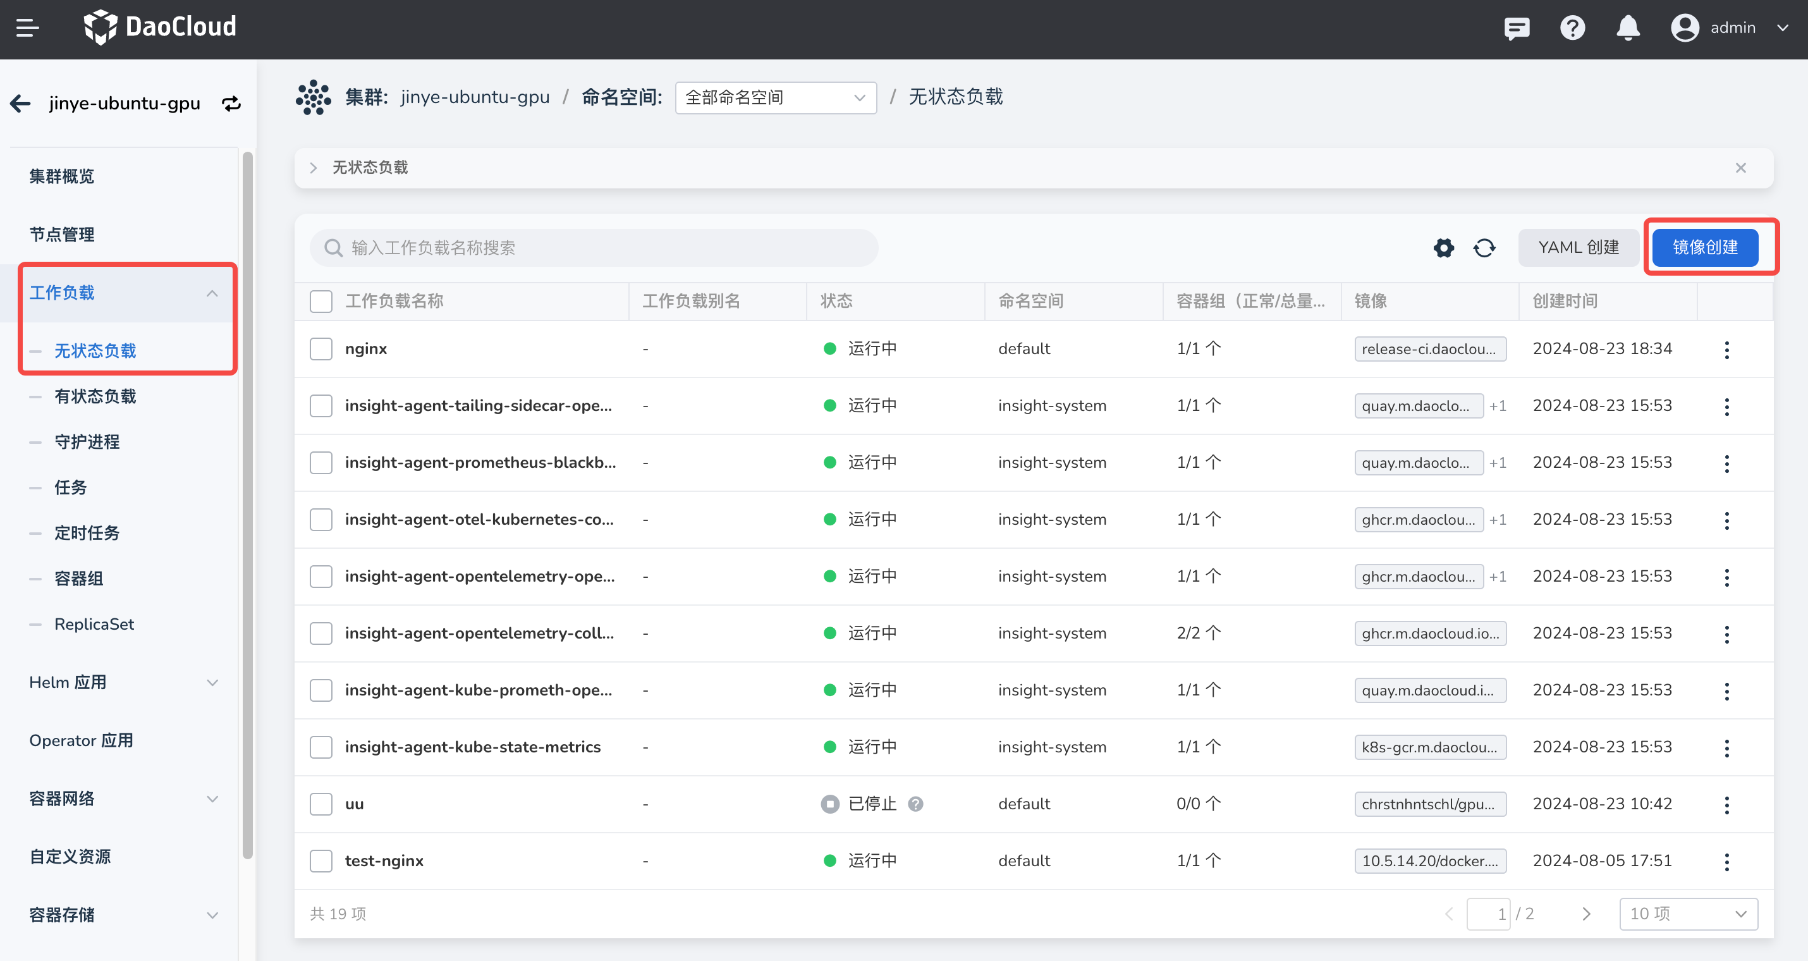Screen dimensions: 1808x961
Task: Open more actions menu for nginx row
Action: [x=1726, y=350]
